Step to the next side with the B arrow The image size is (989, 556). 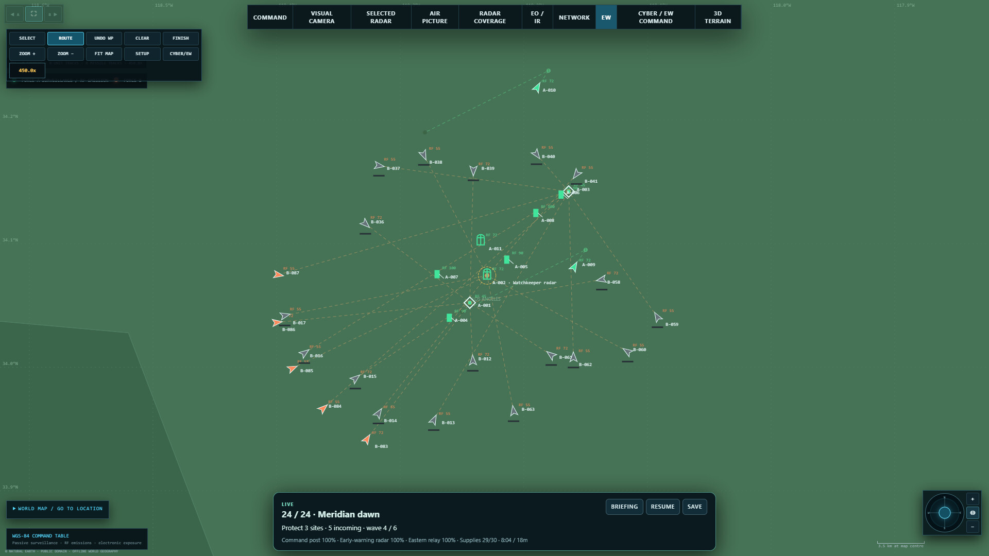(53, 14)
